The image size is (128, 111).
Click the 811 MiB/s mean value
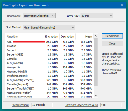tap(86, 93)
